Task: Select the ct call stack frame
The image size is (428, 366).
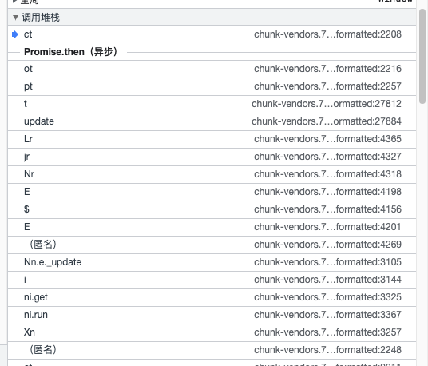Action: click(x=212, y=34)
